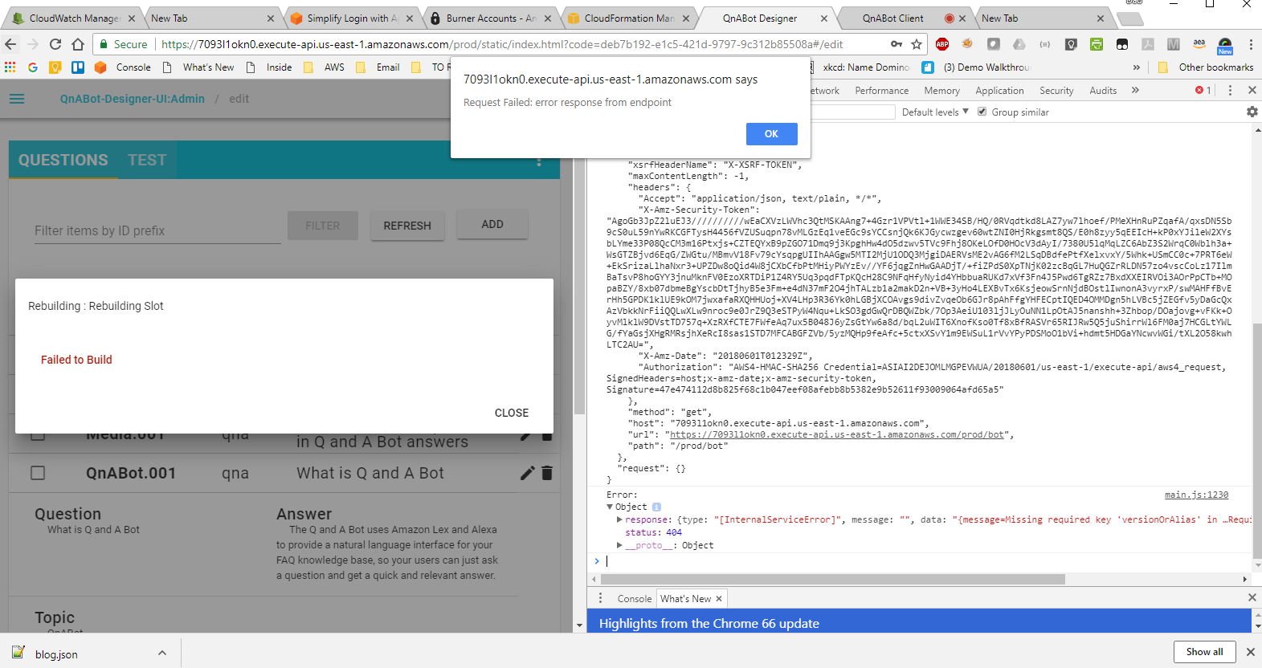Screen dimensions: 1262x668
Task: Collapse the logged Object in console
Action: 611,507
